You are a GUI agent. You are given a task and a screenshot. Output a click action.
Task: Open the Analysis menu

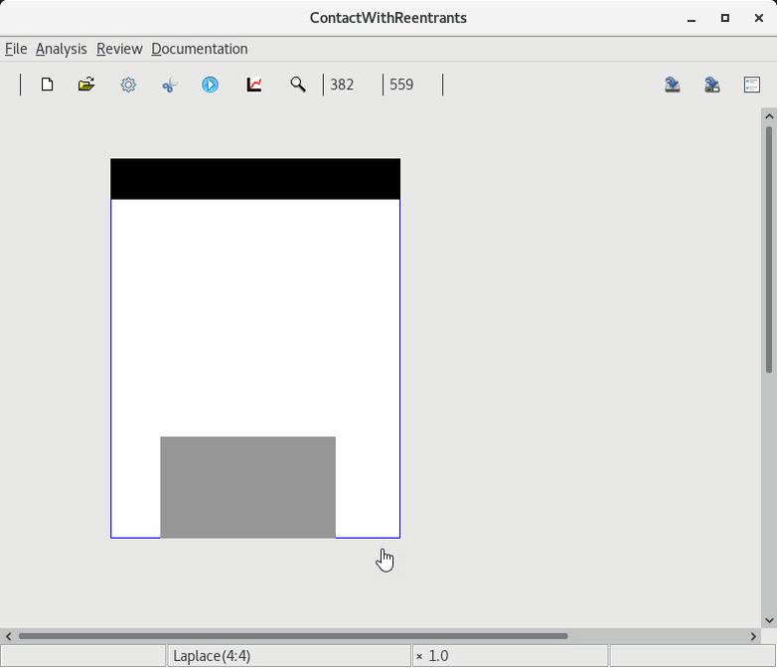[x=61, y=49]
